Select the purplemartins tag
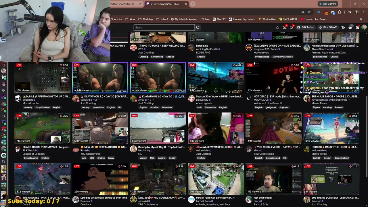The width and height of the screenshot is (368, 207). [x=320, y=57]
